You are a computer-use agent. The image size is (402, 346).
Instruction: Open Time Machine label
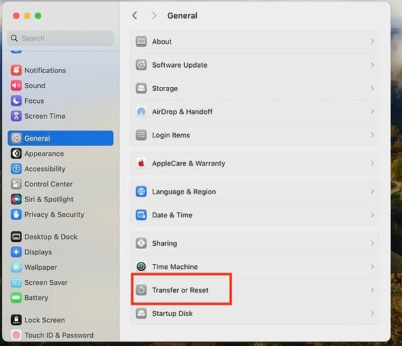175,266
